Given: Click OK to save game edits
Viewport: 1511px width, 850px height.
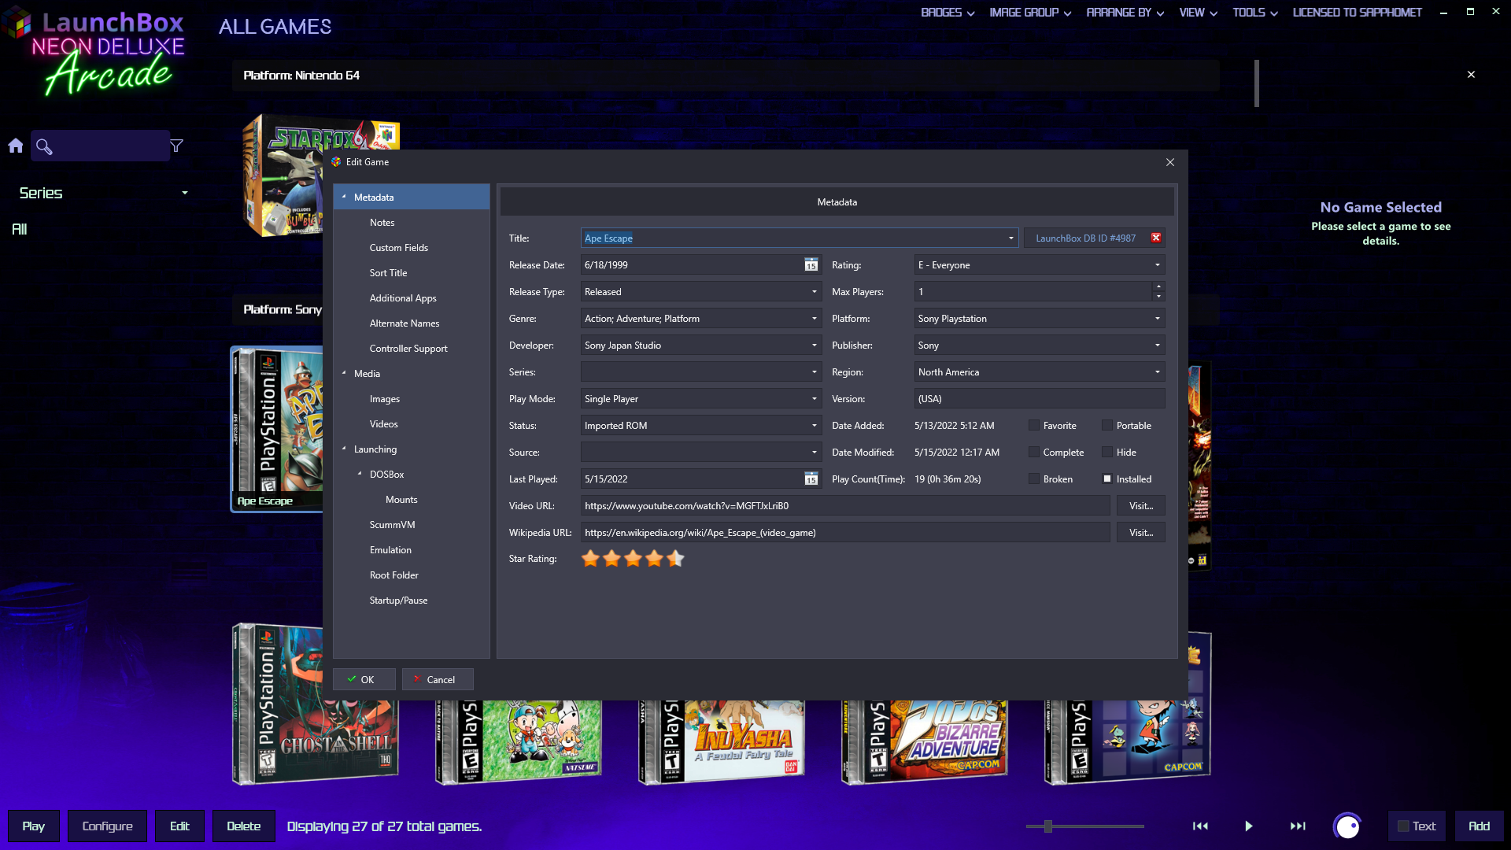Looking at the screenshot, I should pyautogui.click(x=364, y=679).
